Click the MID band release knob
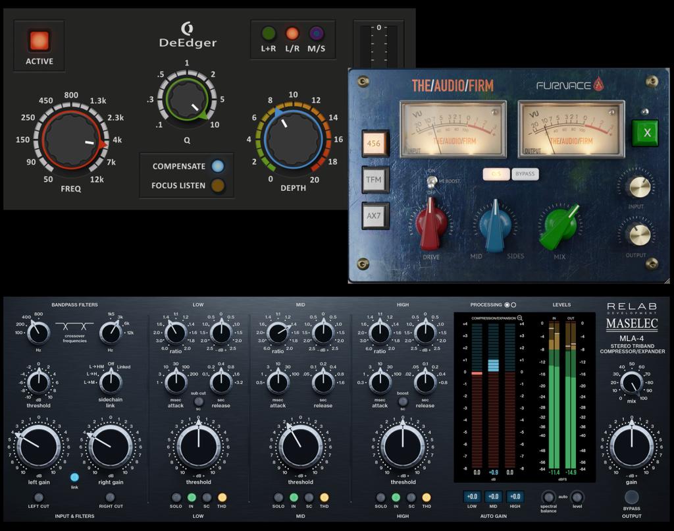Viewport: 674px width, 531px height. [x=323, y=381]
